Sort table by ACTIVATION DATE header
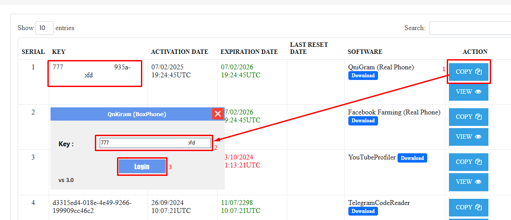Image resolution: width=511 pixels, height=220 pixels. [x=179, y=52]
